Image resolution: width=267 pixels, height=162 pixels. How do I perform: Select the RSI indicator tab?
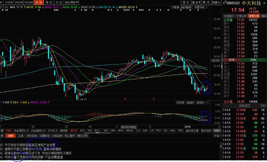(x=90, y=131)
